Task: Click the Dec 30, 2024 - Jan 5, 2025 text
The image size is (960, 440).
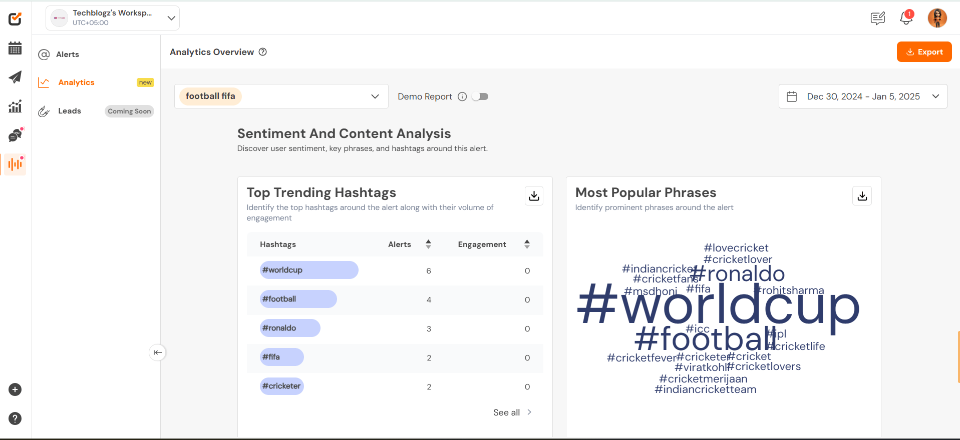Action: pyautogui.click(x=863, y=96)
